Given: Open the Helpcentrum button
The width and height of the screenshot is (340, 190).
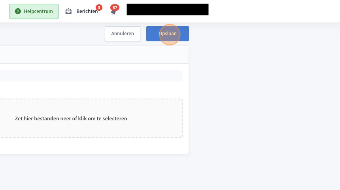Looking at the screenshot, I should [x=34, y=11].
